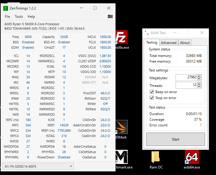Click the ProcODT value 48.0 Ω
Image resolution: width=216 pixels, height=175 pixels.
click(105, 93)
